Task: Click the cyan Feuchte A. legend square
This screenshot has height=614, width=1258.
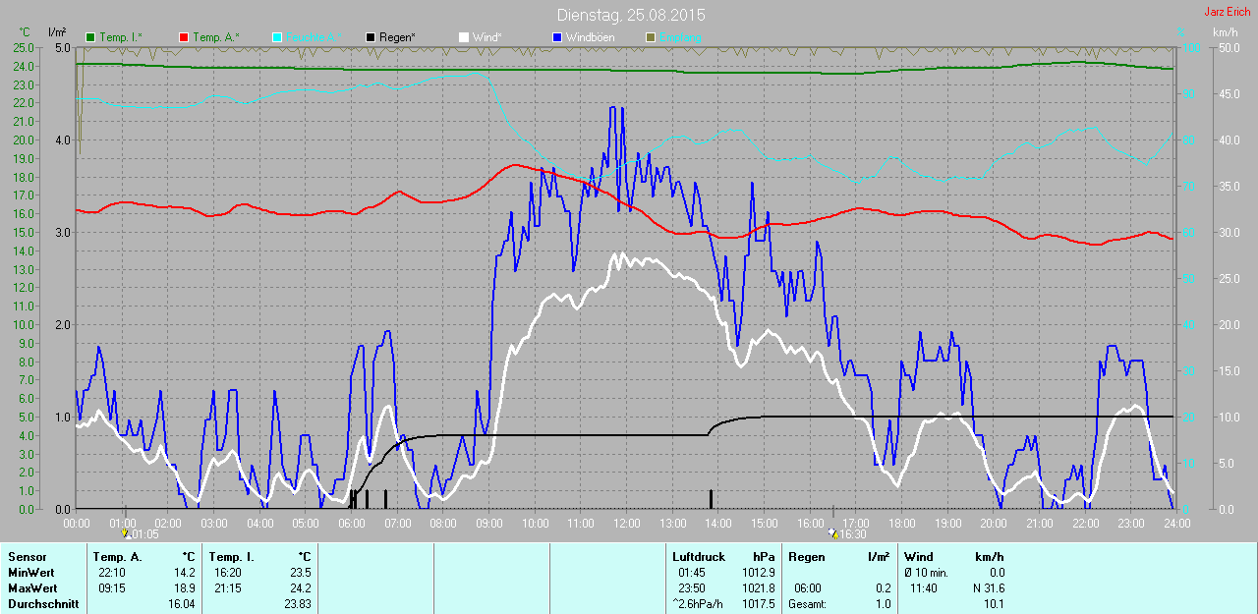Action: (277, 37)
